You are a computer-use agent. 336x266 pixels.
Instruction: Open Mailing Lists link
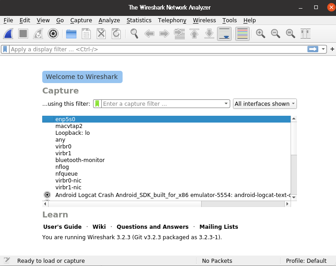coord(219,227)
